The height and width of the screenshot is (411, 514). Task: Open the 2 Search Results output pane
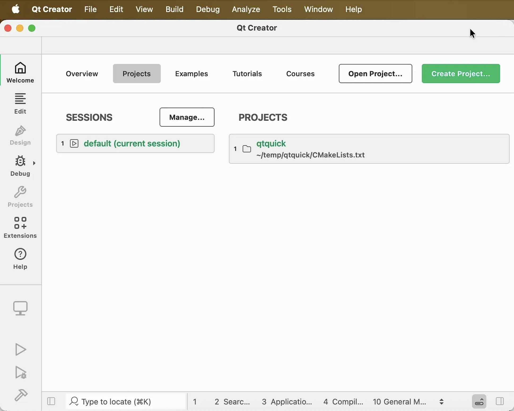[x=232, y=402]
